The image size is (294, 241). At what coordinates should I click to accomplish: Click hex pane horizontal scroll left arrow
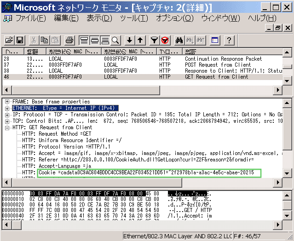(x=6, y=225)
